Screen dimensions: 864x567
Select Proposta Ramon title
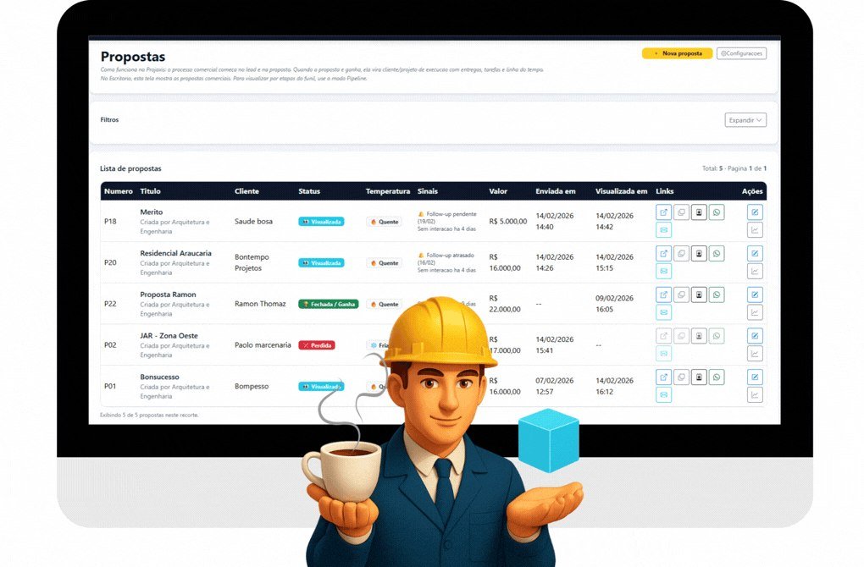[168, 295]
